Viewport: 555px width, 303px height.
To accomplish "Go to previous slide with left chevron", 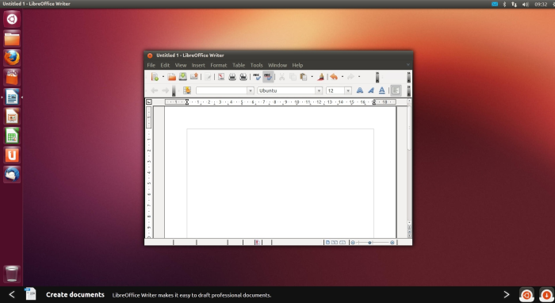I will pos(12,294).
